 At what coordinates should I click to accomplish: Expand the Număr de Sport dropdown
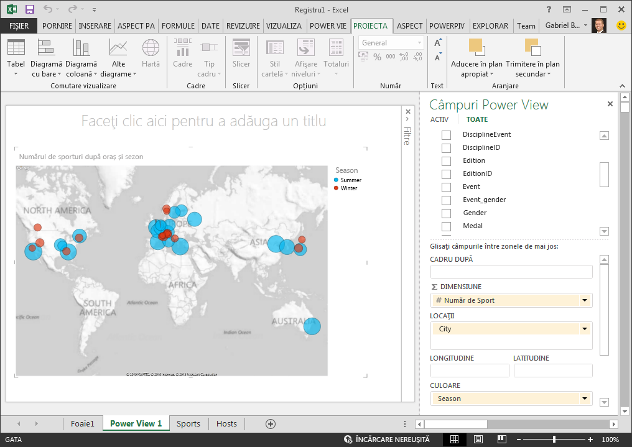coord(585,300)
